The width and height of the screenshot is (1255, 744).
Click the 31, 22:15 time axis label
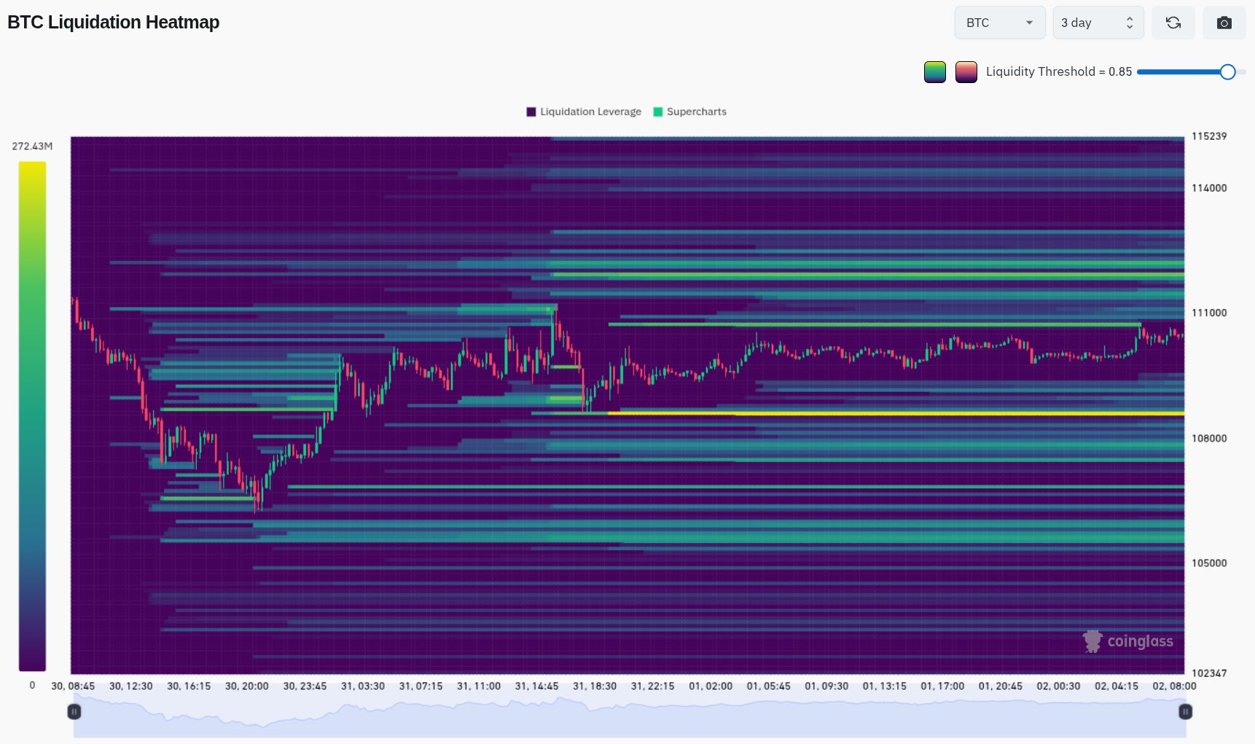[652, 686]
